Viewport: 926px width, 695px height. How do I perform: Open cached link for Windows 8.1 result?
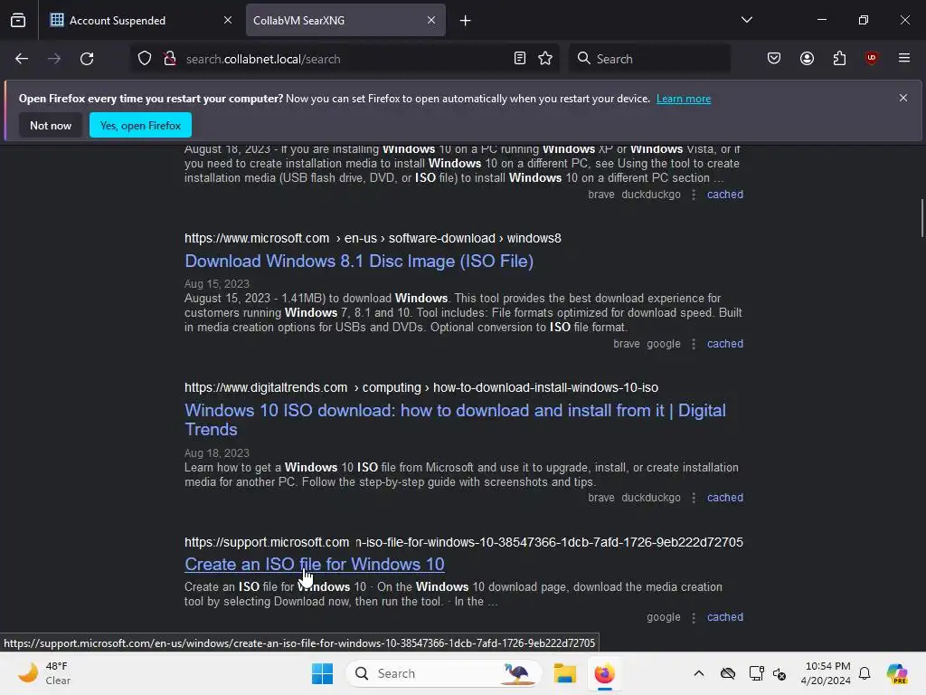(x=725, y=344)
